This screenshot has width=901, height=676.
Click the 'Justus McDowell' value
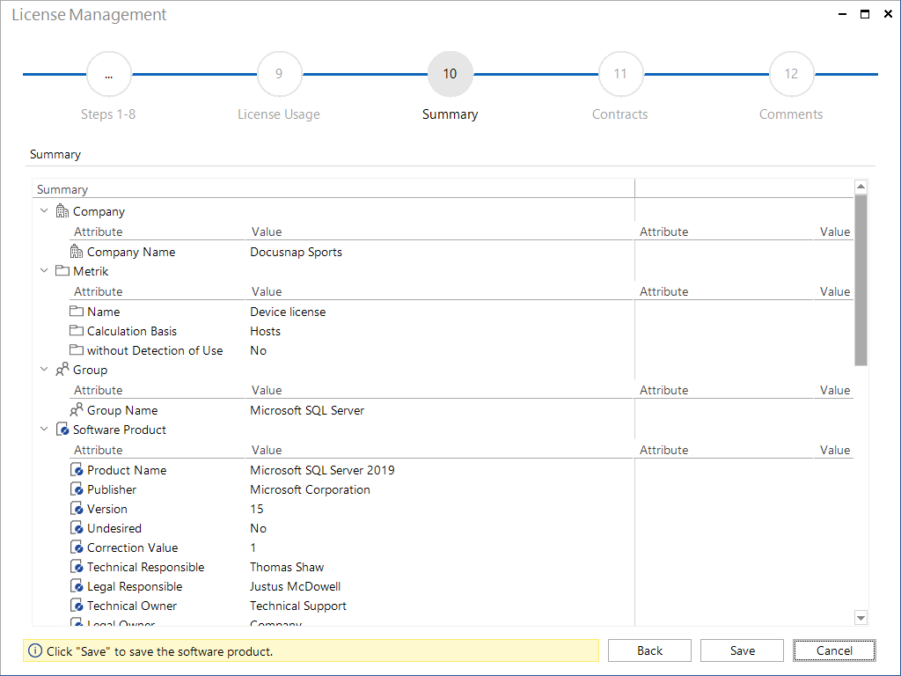[x=295, y=587]
